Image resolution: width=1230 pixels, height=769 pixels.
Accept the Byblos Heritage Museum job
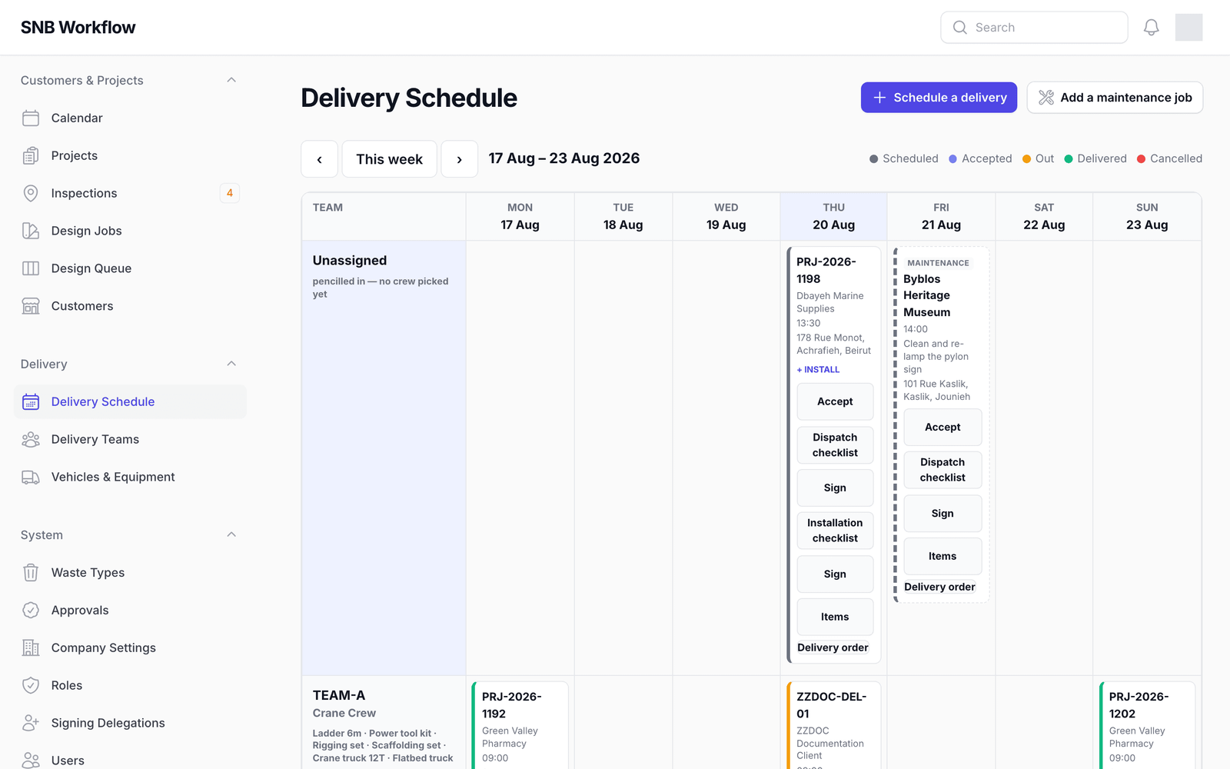coord(942,428)
